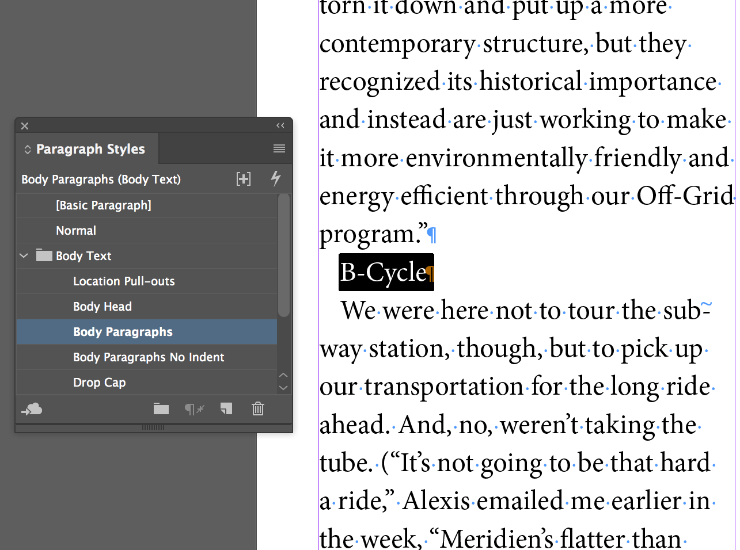Apply the Body Head paragraph style
The height and width of the screenshot is (550, 740).
(x=147, y=306)
